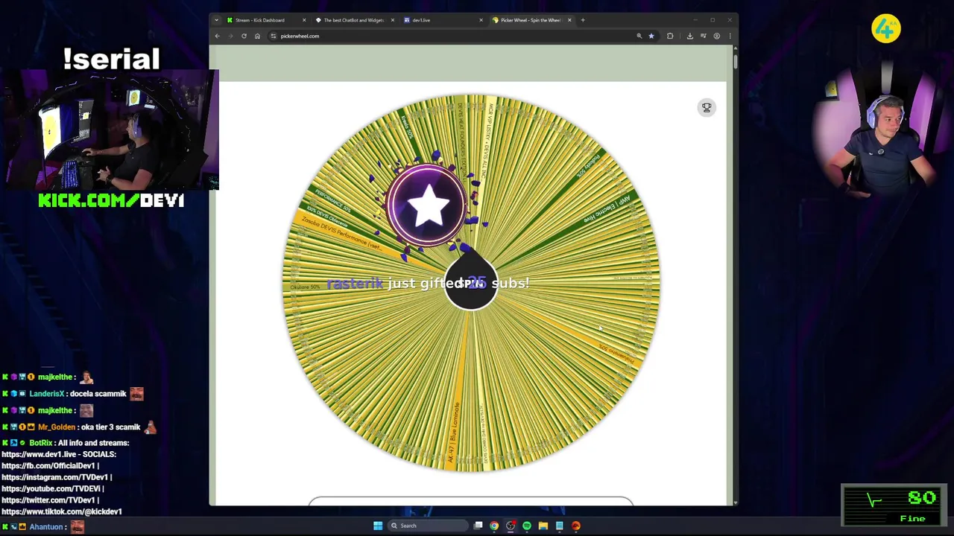
Task: Switch to The best ChatBot and Widgets tab
Action: tap(354, 20)
